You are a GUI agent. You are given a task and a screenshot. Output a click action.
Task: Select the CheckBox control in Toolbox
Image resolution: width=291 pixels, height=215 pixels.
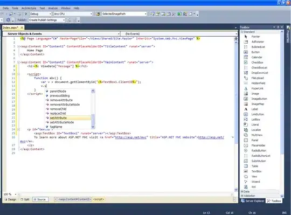(x=257, y=63)
